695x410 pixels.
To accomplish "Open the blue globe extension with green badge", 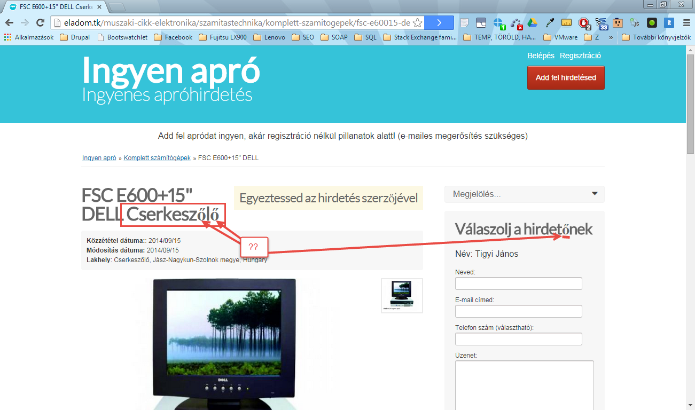I will coord(498,23).
